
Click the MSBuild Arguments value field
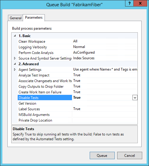pyautogui.click(x=105, y=114)
